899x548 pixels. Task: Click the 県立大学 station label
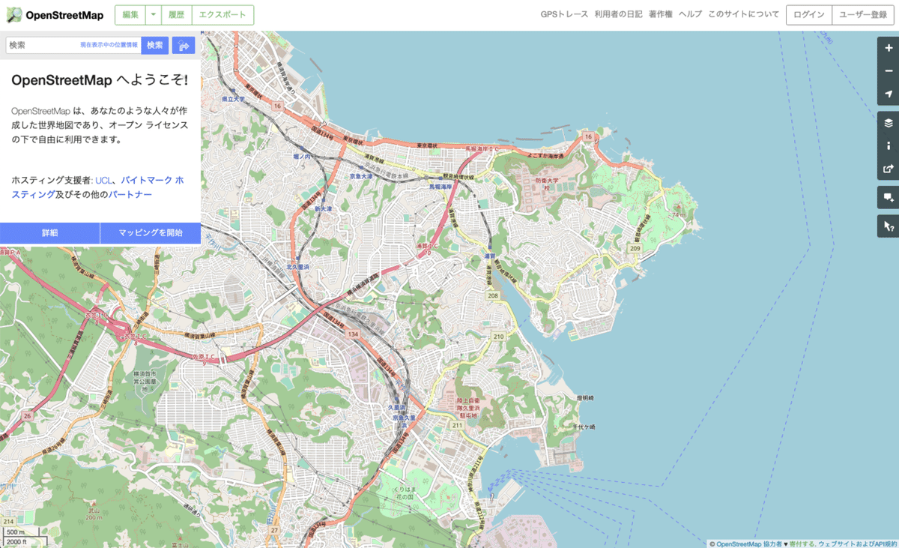click(x=233, y=98)
